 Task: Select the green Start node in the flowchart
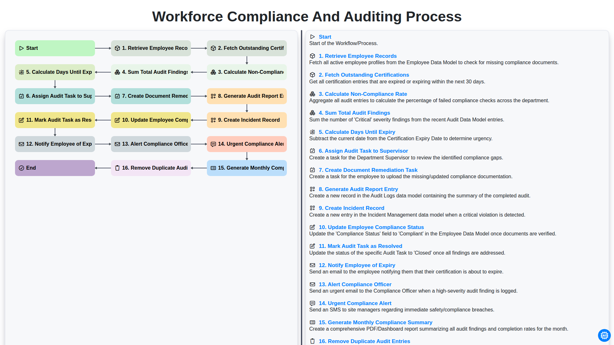(x=55, y=48)
